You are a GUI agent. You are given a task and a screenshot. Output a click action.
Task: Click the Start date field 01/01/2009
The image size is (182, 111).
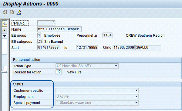click(x=48, y=48)
